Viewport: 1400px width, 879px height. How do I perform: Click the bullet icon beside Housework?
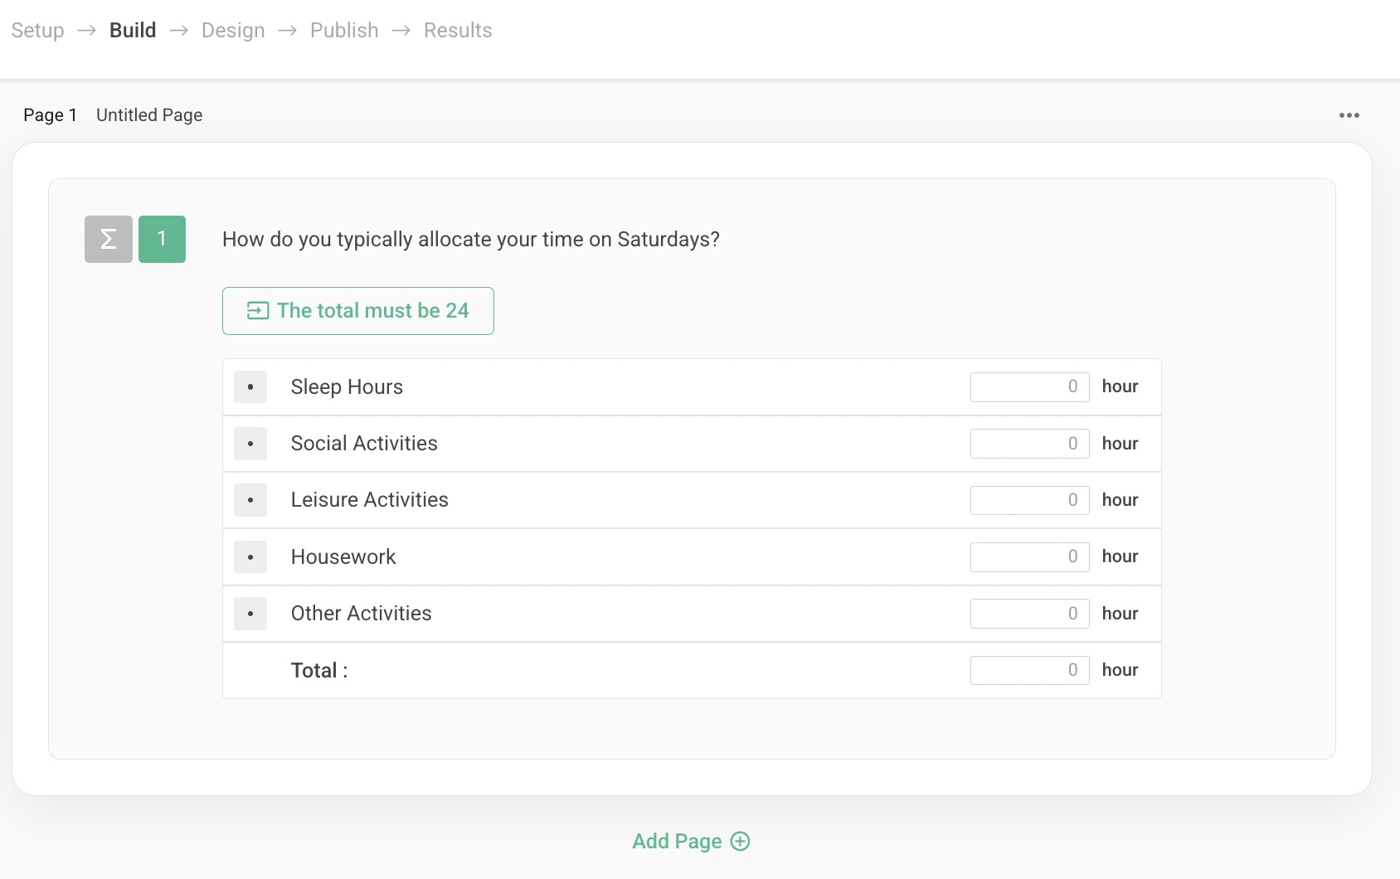point(250,556)
